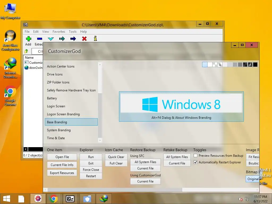Image resolution: width=272 pixels, height=204 pixels.
Task: Click the clock showing 11:17 PM
Action: 260,197
